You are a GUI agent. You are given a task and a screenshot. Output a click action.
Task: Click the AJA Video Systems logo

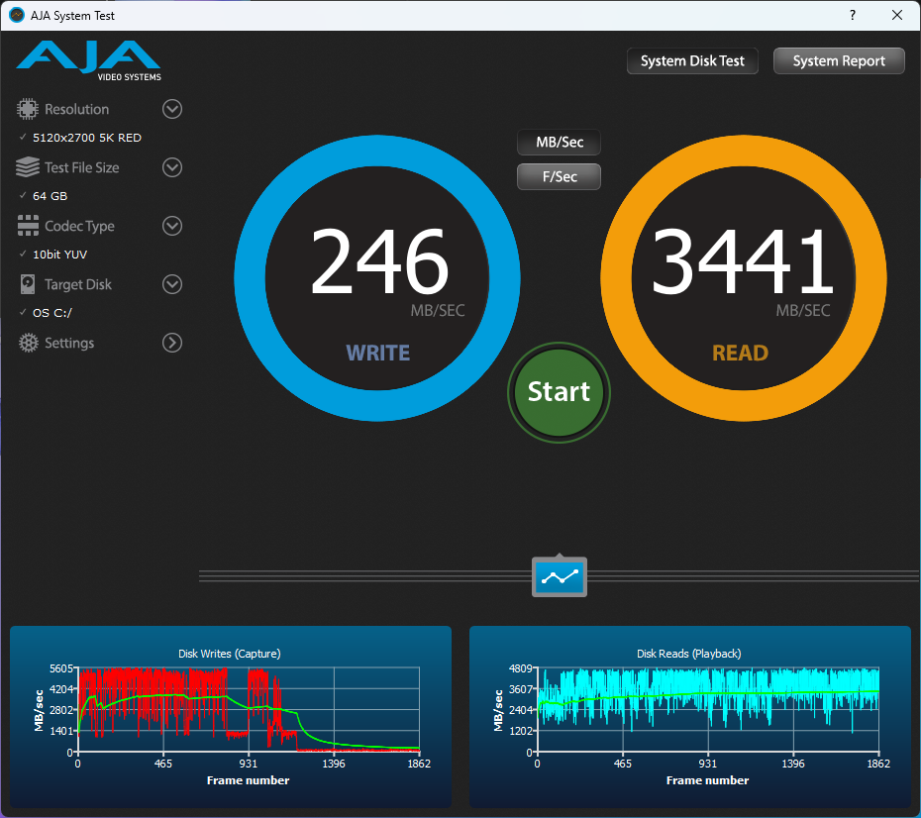point(88,60)
